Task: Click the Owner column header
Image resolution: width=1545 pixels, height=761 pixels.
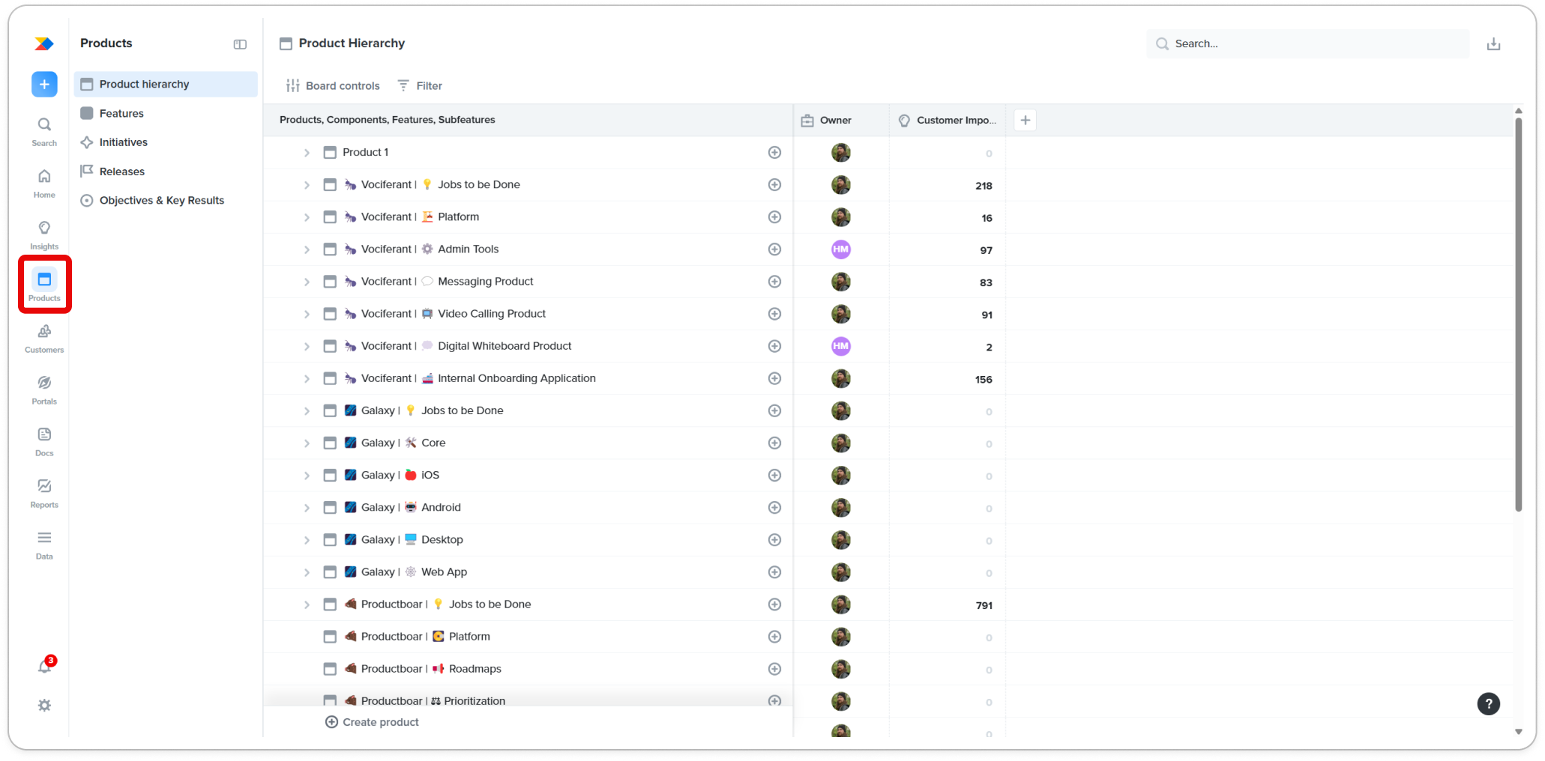Action: click(x=841, y=120)
